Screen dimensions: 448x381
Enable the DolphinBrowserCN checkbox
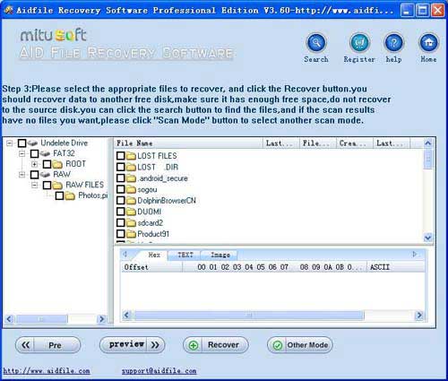[121, 200]
